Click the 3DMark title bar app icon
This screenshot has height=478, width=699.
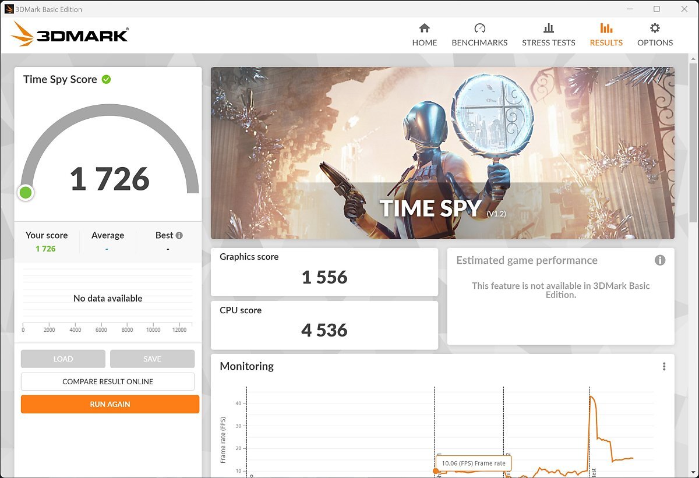tap(9, 9)
